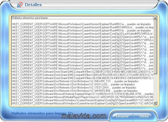Viewport: 168px width, 122px height.
Task: Select the MediaPlayer Skins entry
Action: coord(82,97)
